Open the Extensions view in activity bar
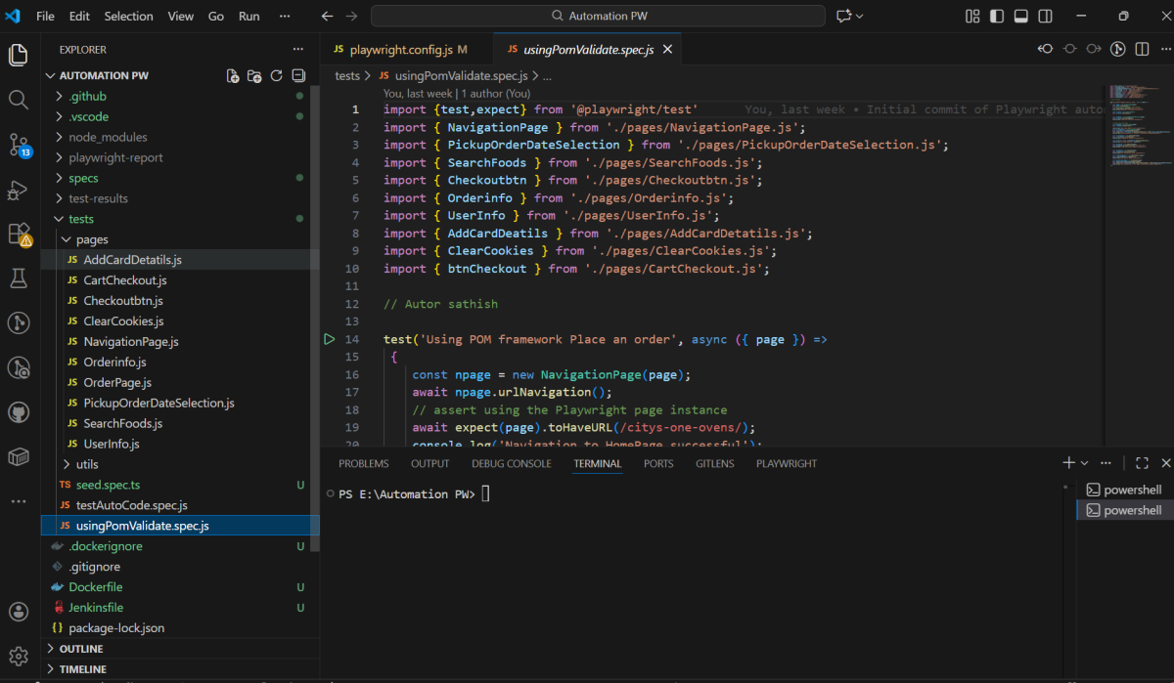 pyautogui.click(x=19, y=234)
